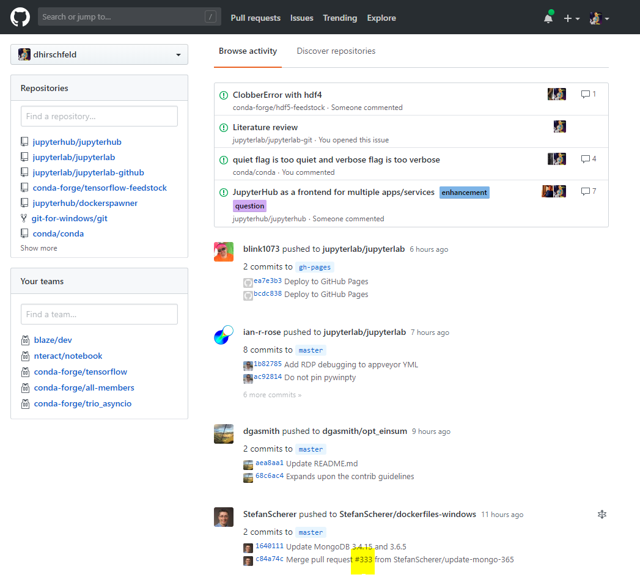Open commit 1b82785
This screenshot has width=640, height=580.
[268, 364]
